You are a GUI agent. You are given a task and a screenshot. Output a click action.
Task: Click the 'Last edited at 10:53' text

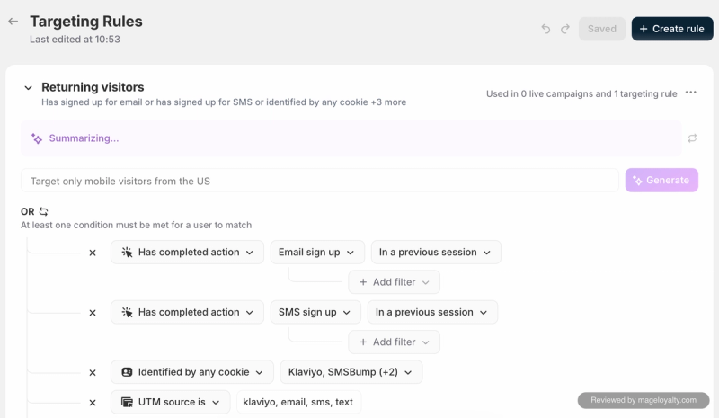[x=75, y=40]
